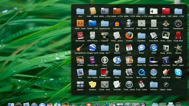Image resolution: width=189 pixels, height=106 pixels.
Task: Launch Calculator
Action: [x=154, y=24]
